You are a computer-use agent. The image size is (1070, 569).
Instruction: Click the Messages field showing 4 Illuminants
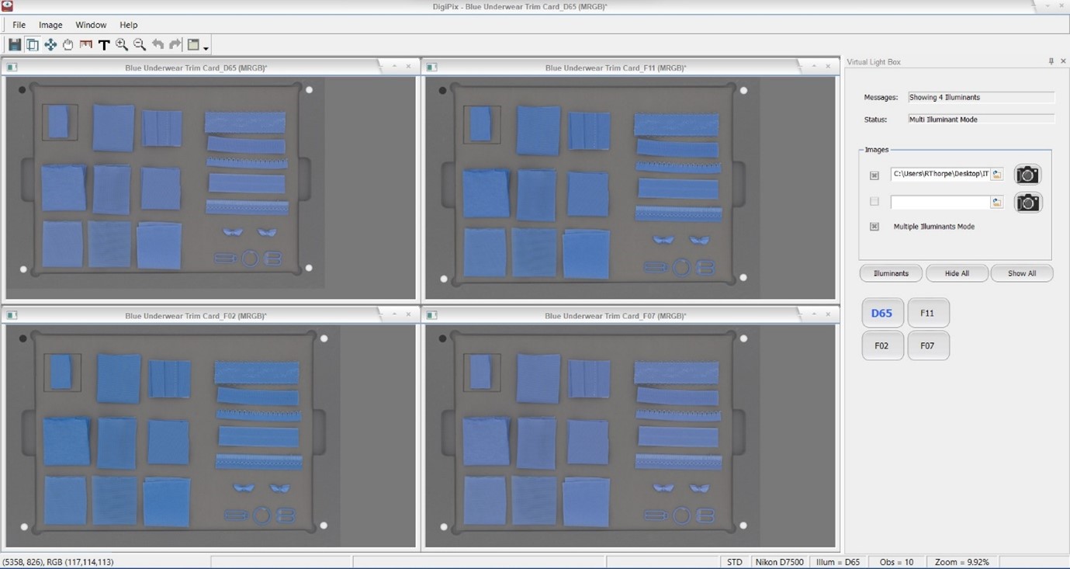(982, 98)
